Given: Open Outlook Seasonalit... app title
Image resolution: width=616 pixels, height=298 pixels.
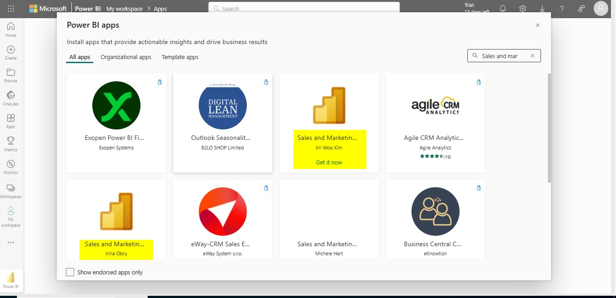Looking at the screenshot, I should click(221, 138).
